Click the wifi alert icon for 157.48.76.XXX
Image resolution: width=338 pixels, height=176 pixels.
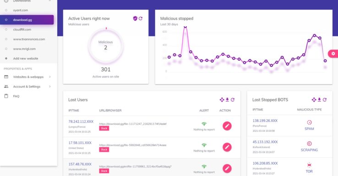(204, 166)
